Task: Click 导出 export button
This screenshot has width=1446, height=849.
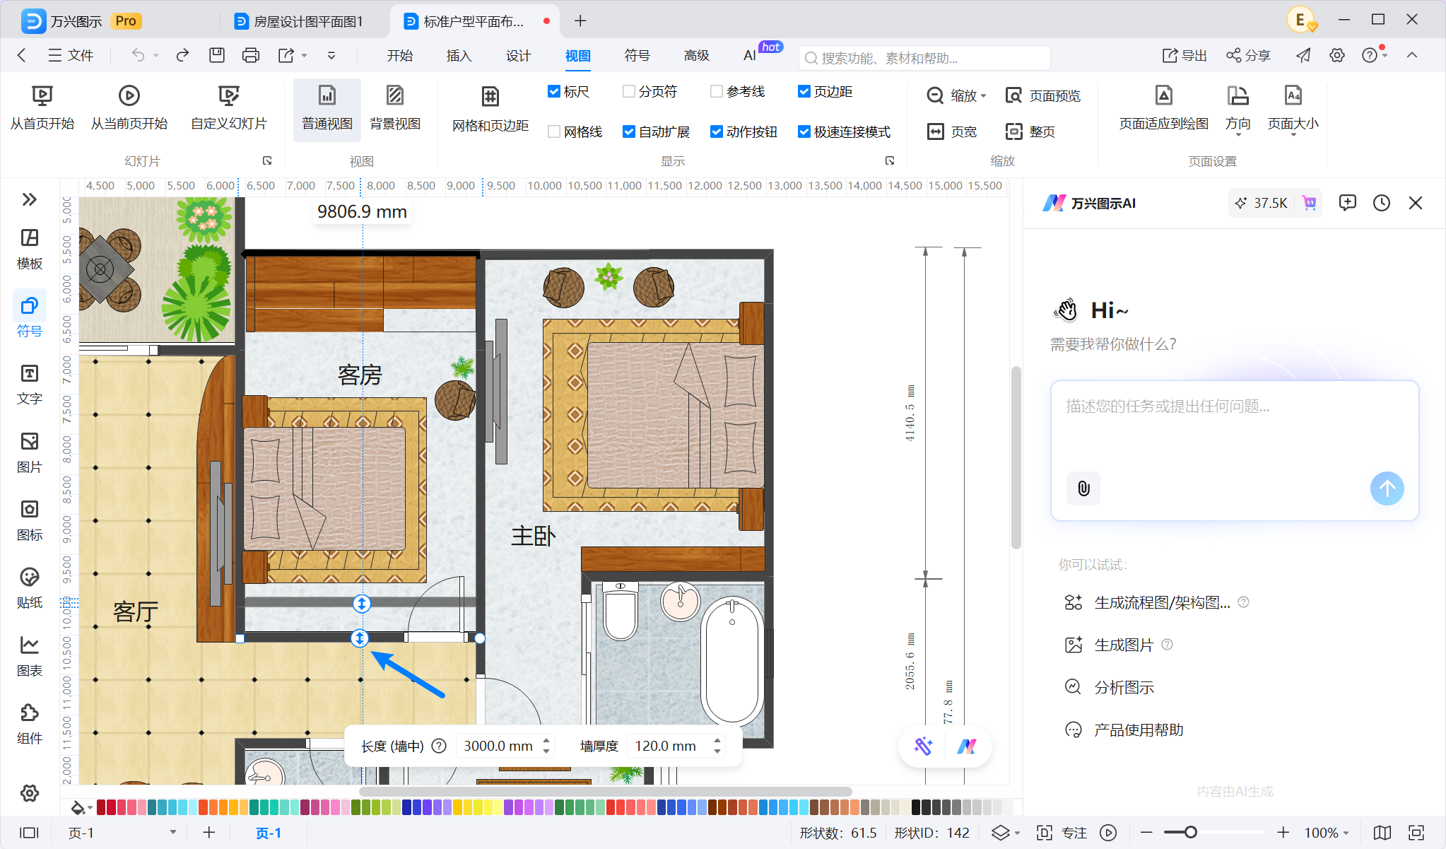Action: pos(1185,55)
